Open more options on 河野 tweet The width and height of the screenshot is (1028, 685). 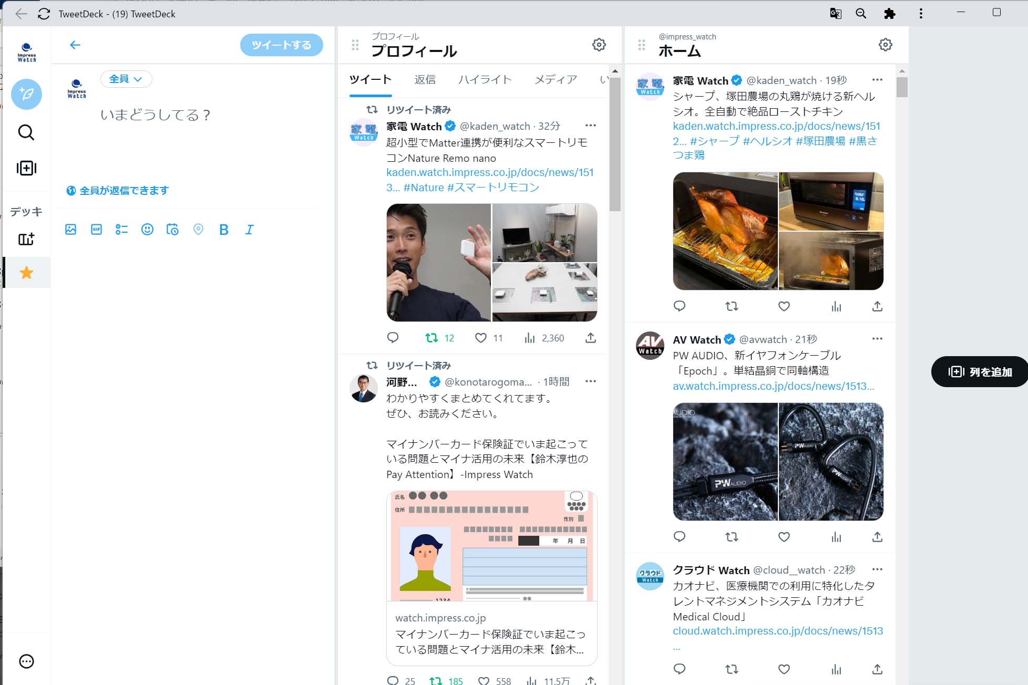point(590,381)
